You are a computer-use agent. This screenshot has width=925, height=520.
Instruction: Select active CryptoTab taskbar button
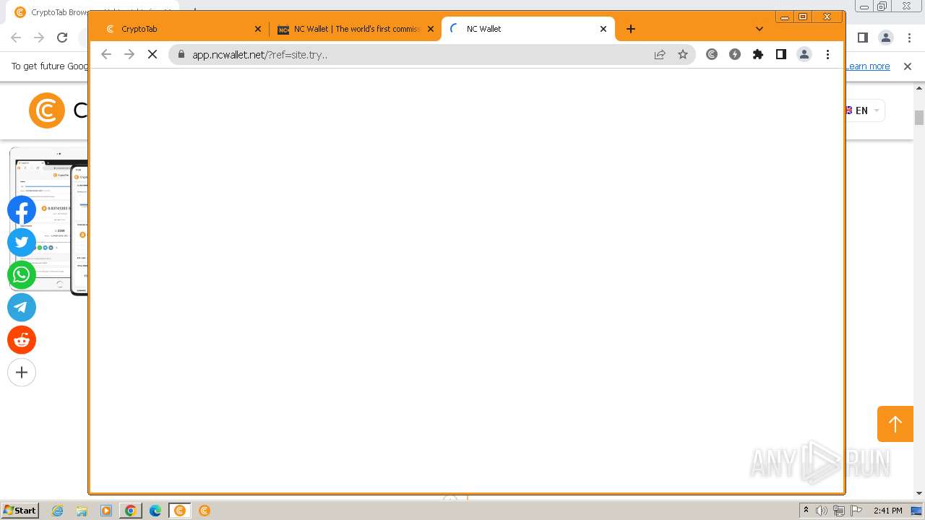click(x=180, y=511)
